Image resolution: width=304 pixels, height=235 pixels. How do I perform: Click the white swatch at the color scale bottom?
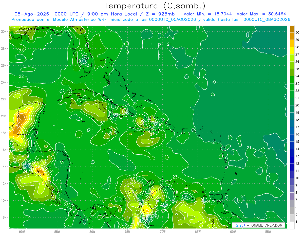point(292,225)
